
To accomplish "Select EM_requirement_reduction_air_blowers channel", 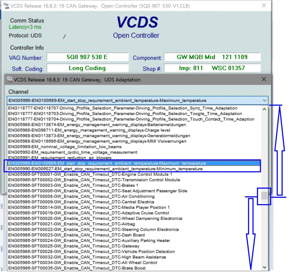I will click(x=134, y=158).
